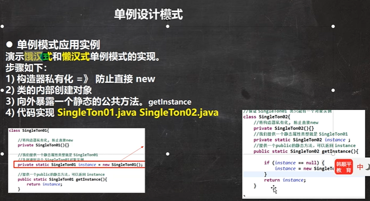Click code line public static SingleTon01 getInstance(){
Viewport: 370px width, 201px height.
[62, 180]
